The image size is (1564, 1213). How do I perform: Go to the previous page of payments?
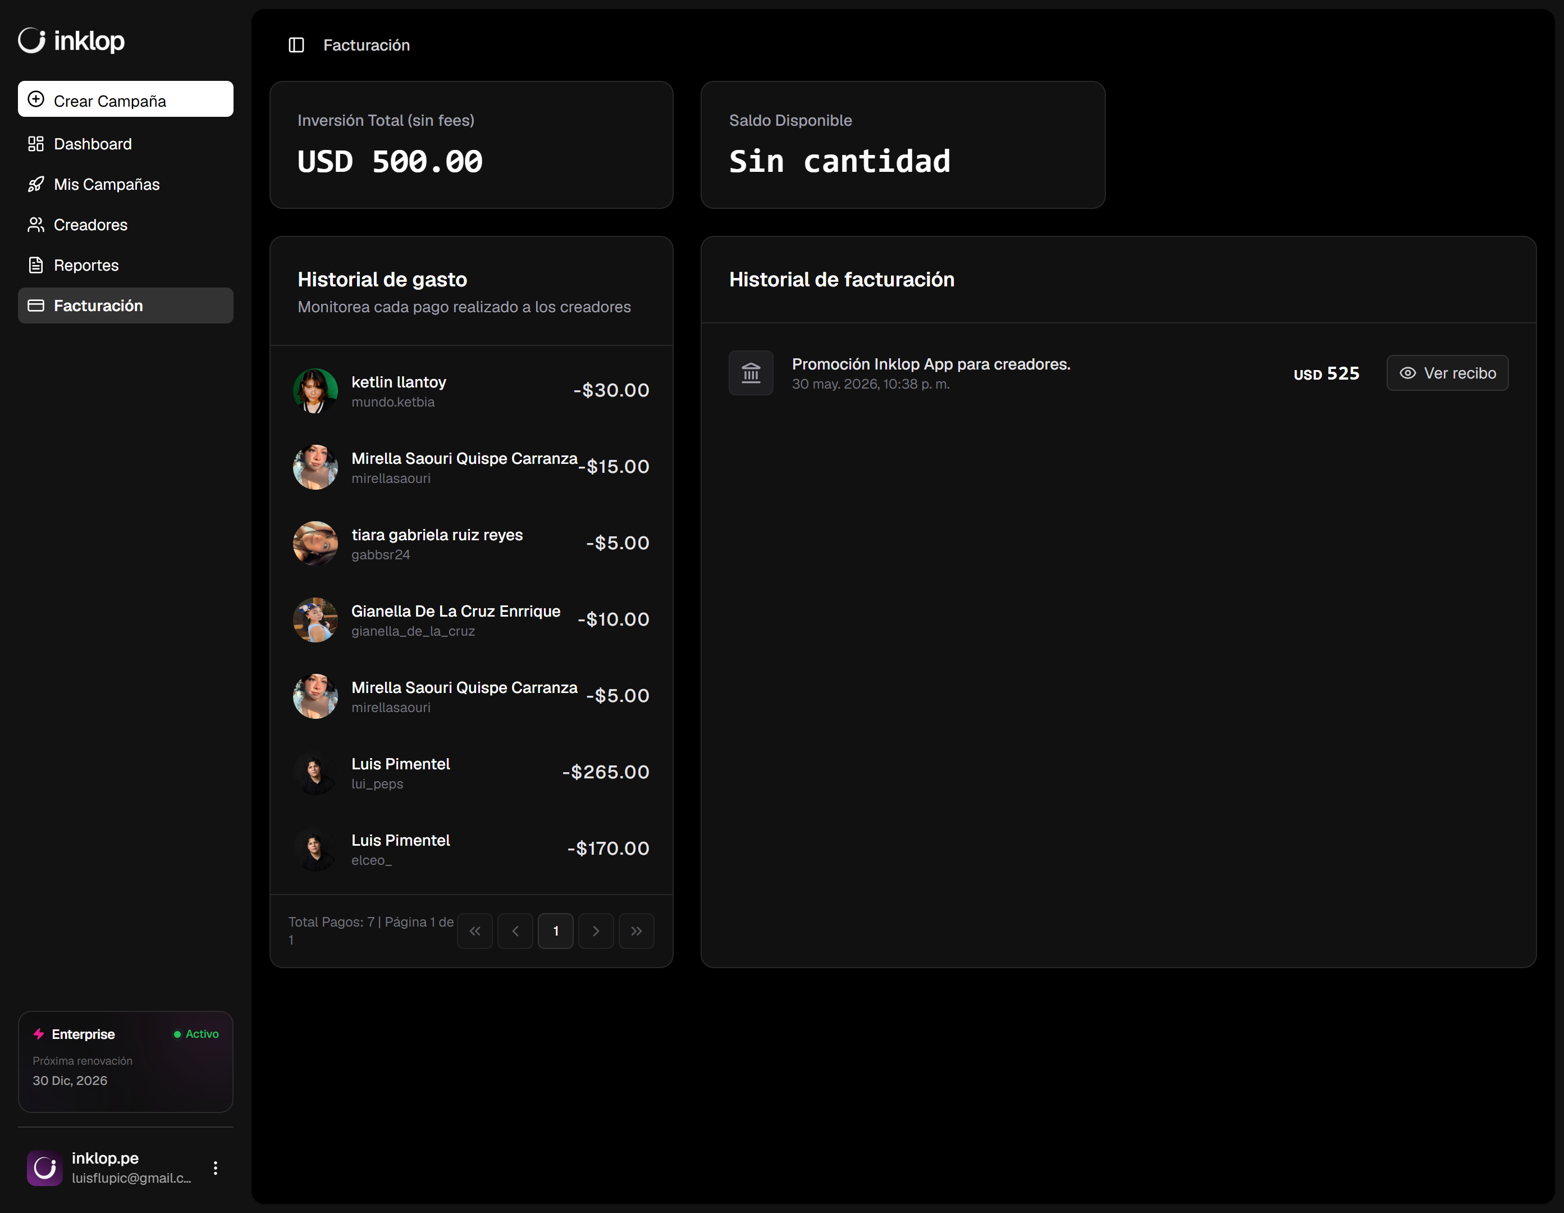click(515, 931)
